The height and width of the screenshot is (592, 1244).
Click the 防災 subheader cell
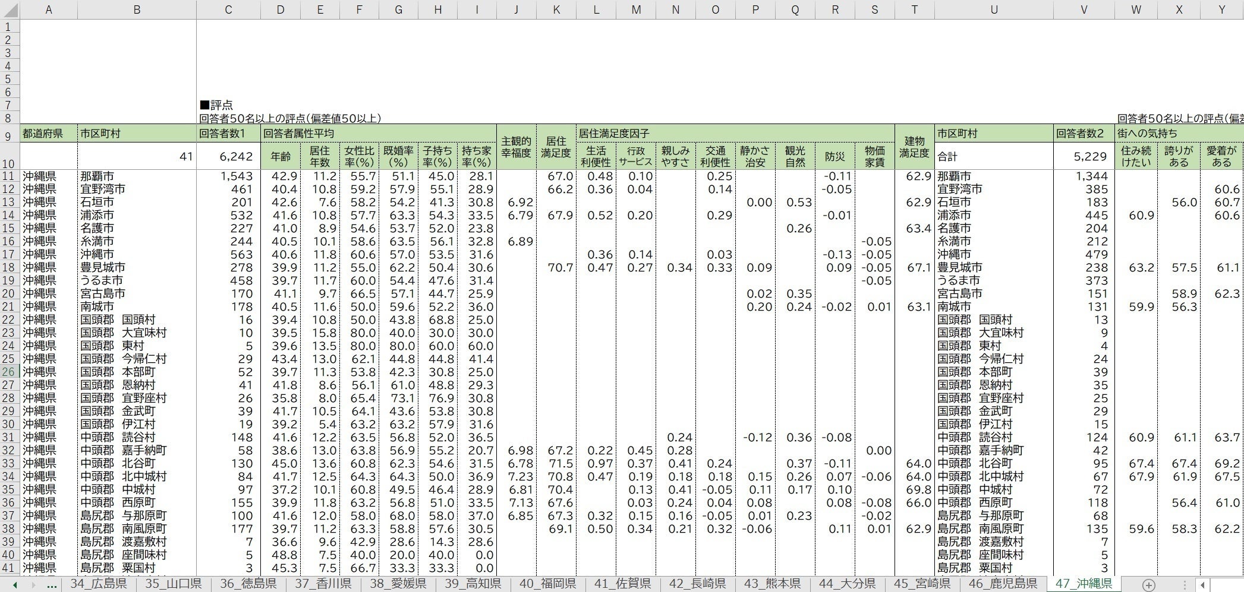click(835, 156)
